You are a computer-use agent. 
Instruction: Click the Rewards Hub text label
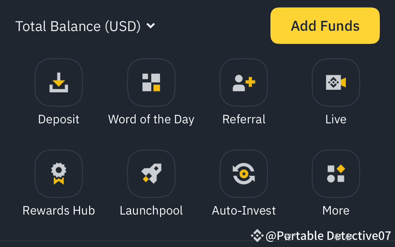(x=59, y=210)
